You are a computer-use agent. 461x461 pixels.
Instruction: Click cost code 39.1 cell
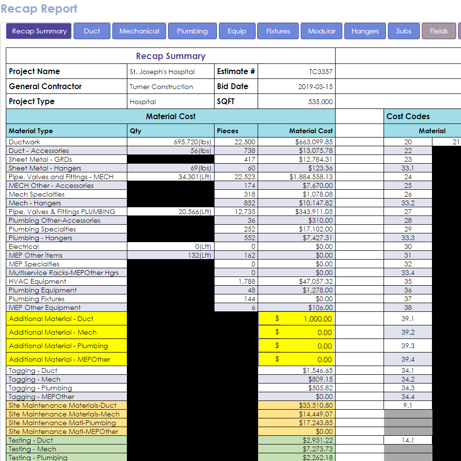coord(408,319)
